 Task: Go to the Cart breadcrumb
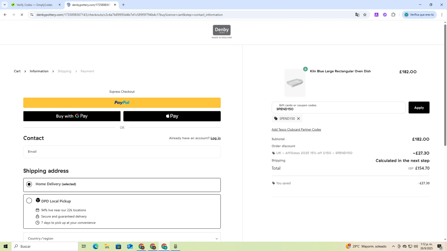point(17,71)
